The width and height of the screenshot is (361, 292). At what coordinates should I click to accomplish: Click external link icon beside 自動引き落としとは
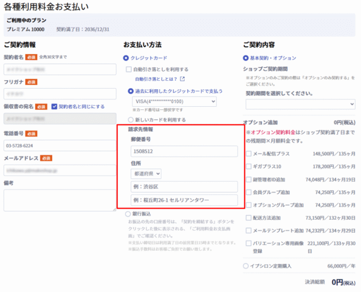tap(182, 79)
